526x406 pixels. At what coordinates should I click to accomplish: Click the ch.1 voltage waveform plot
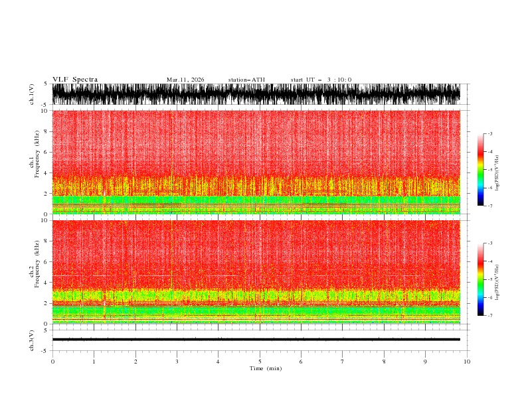tap(256, 94)
